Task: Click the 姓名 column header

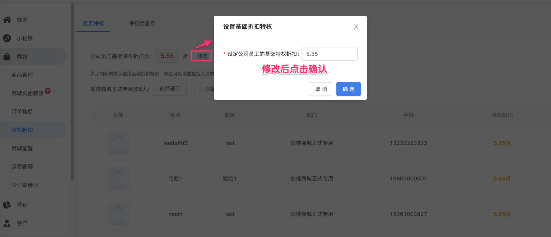Action: point(175,115)
